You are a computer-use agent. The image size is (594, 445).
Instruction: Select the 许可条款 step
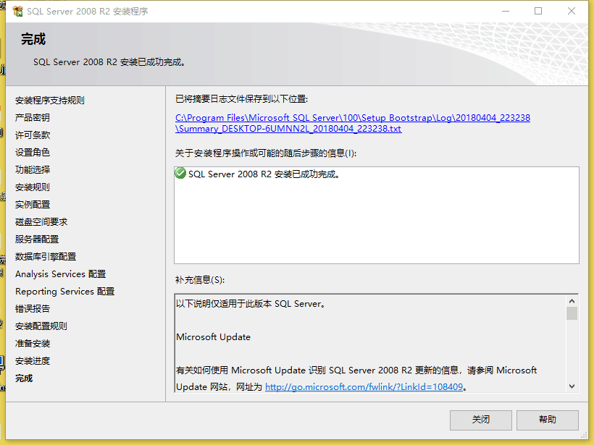point(32,135)
